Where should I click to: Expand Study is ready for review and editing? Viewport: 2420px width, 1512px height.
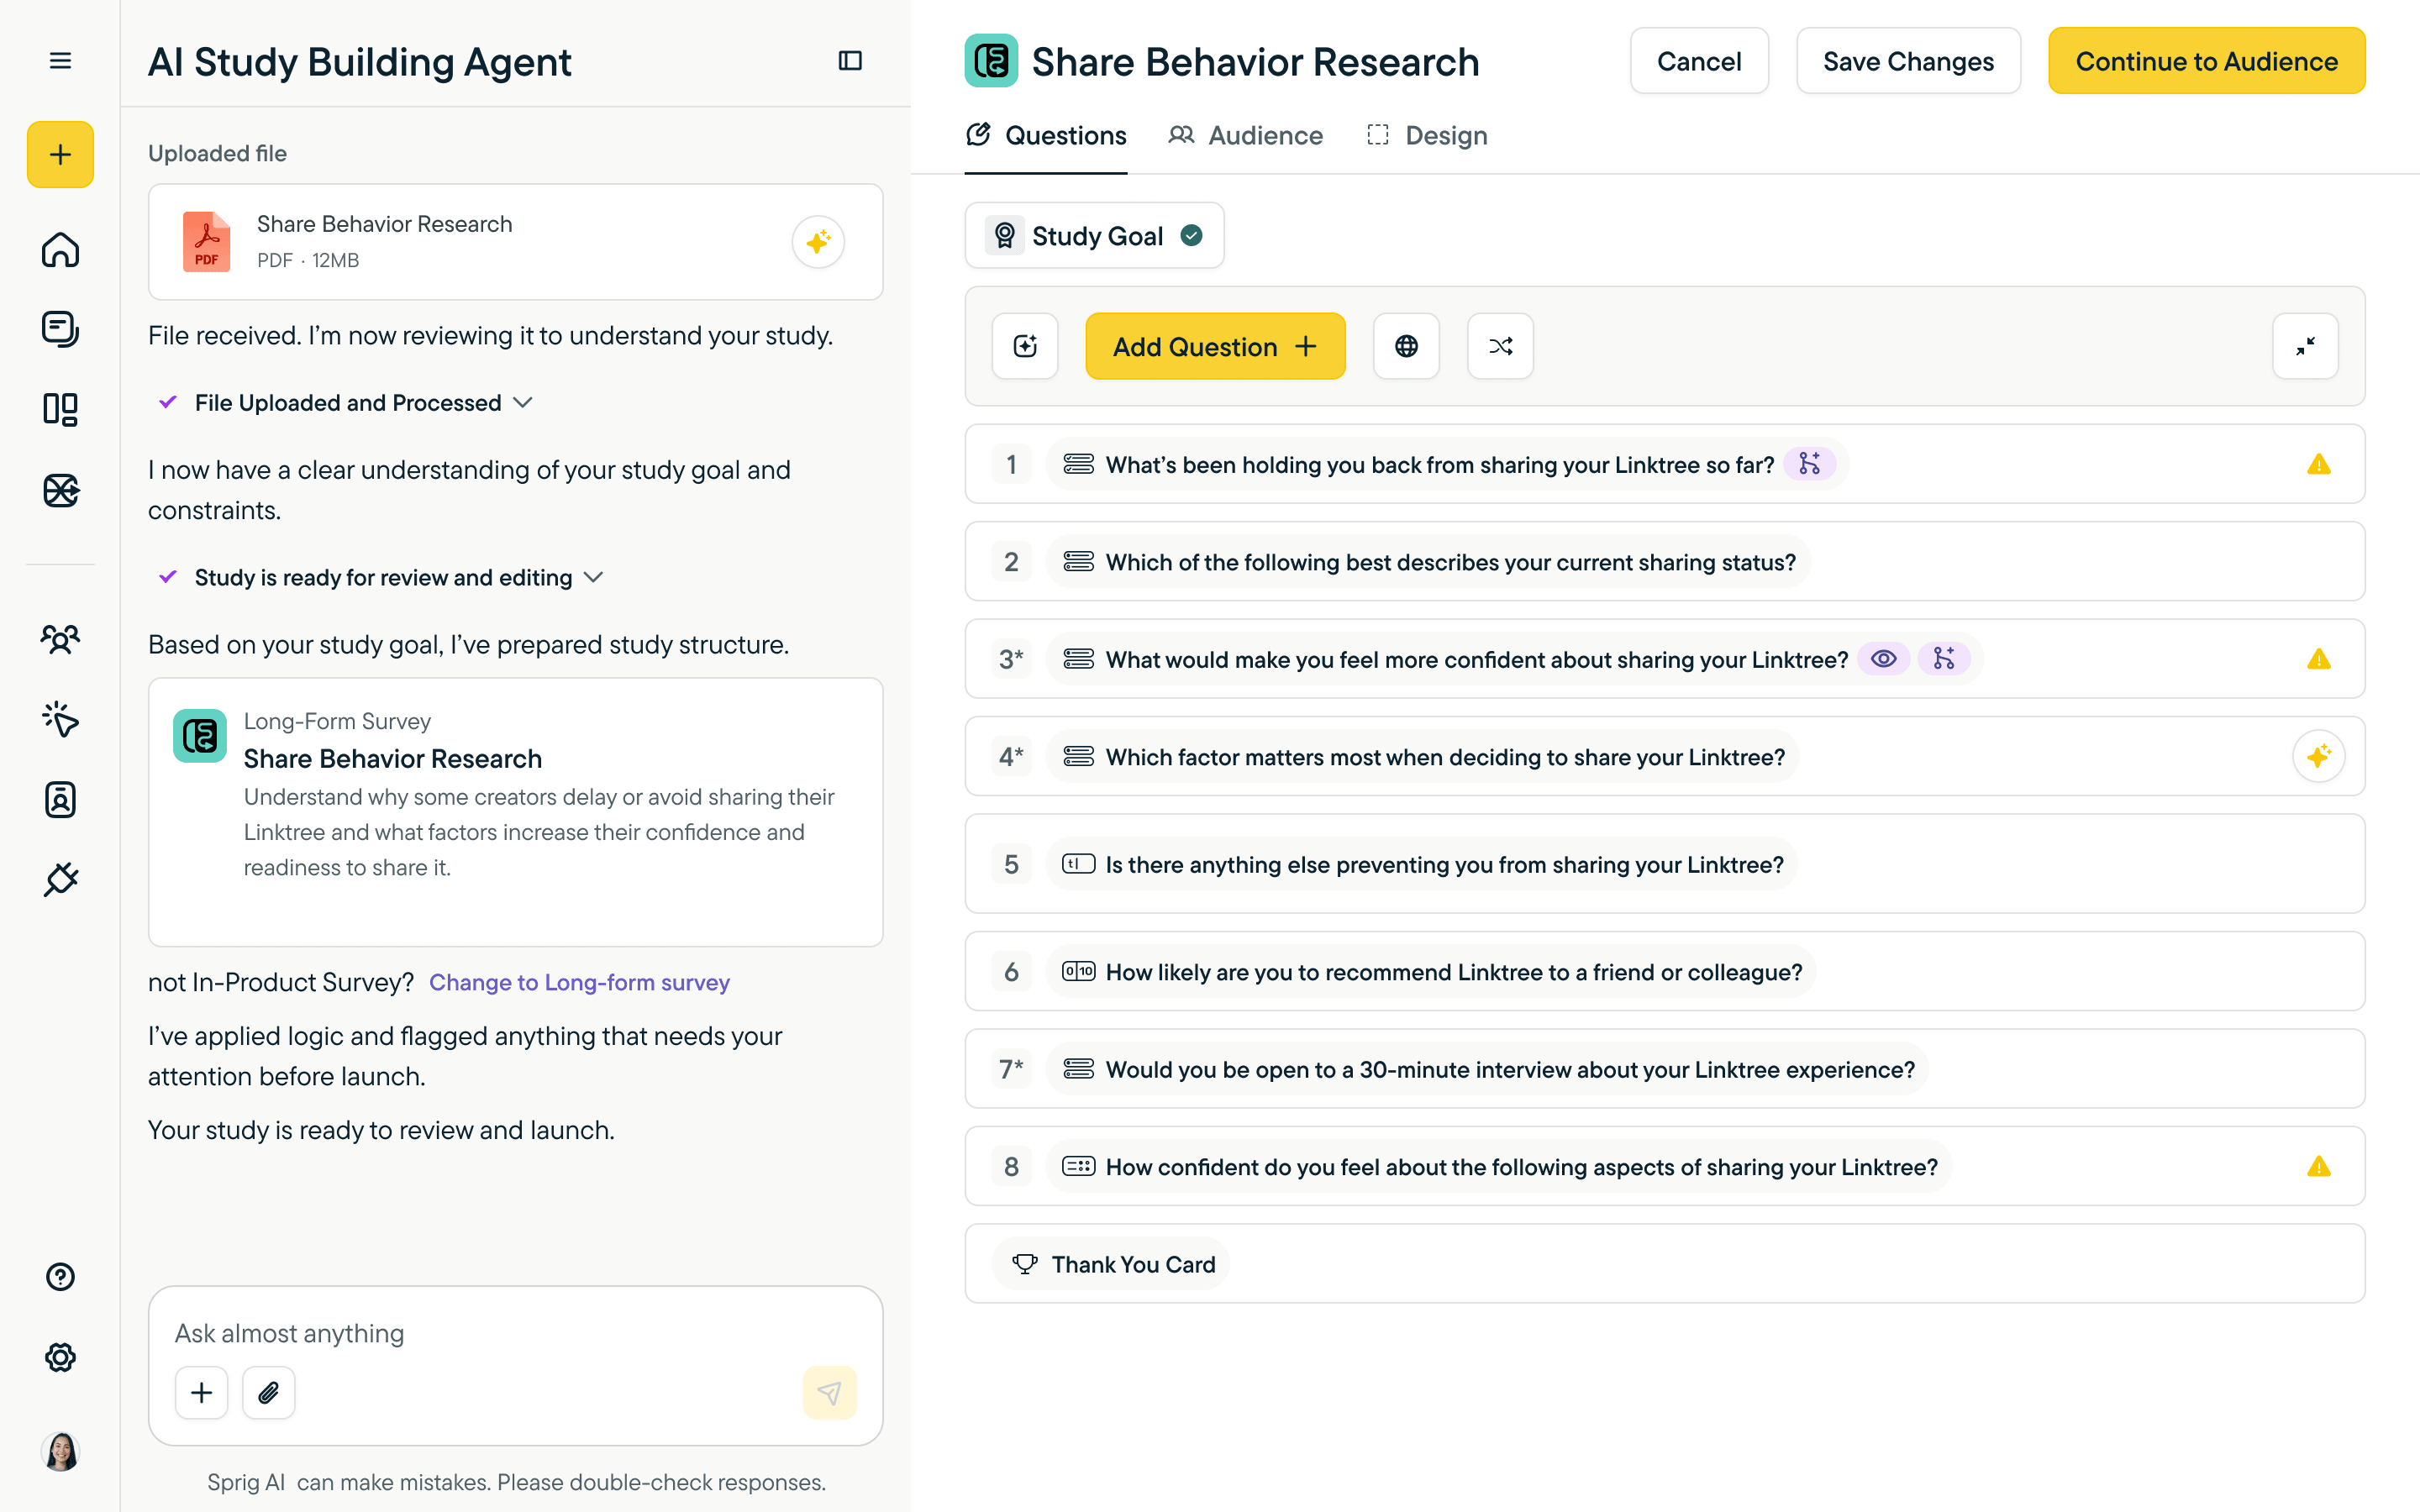point(381,577)
